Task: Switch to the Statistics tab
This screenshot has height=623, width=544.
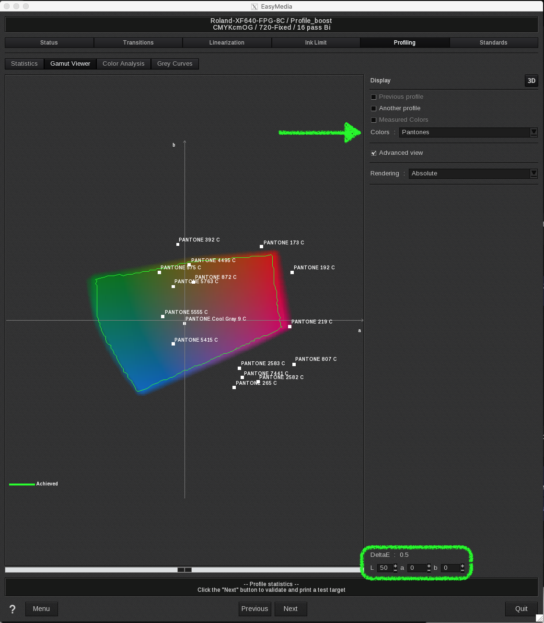Action: [24, 63]
